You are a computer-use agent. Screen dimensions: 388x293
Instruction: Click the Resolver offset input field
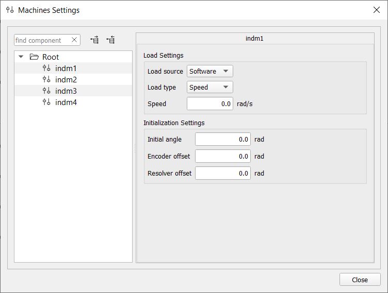click(x=222, y=173)
